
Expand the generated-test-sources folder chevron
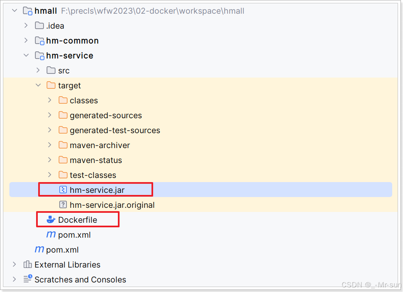coord(50,130)
